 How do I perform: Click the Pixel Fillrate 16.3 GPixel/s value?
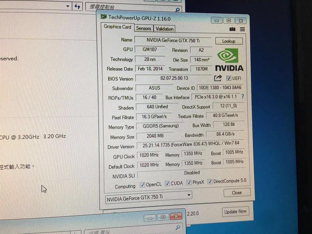154,117
